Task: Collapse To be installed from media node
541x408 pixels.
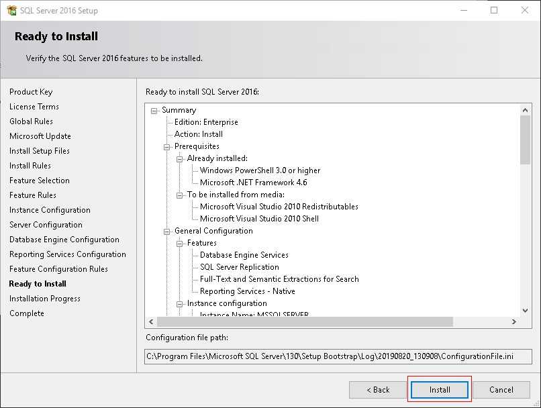Action: pyautogui.click(x=179, y=195)
